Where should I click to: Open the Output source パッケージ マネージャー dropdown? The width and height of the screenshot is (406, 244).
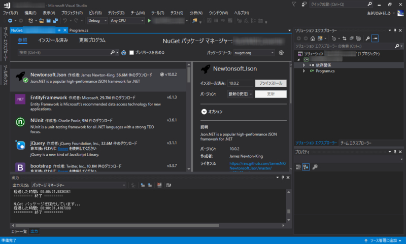point(79,185)
